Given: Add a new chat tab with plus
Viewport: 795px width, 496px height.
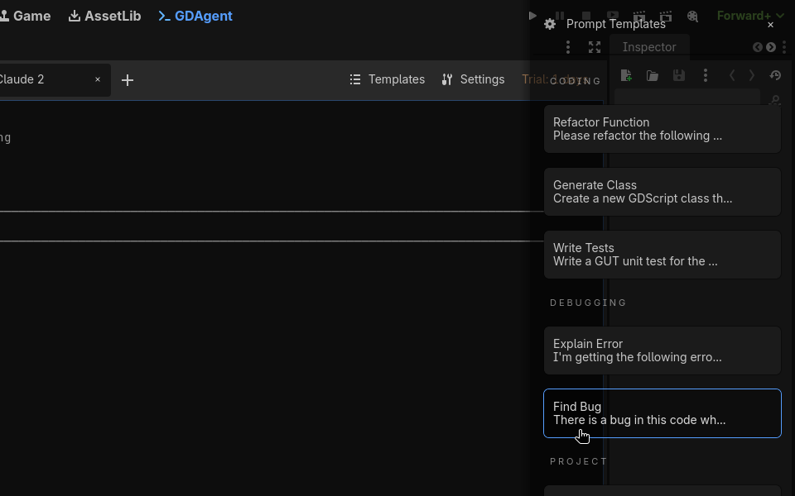Looking at the screenshot, I should coord(128,80).
